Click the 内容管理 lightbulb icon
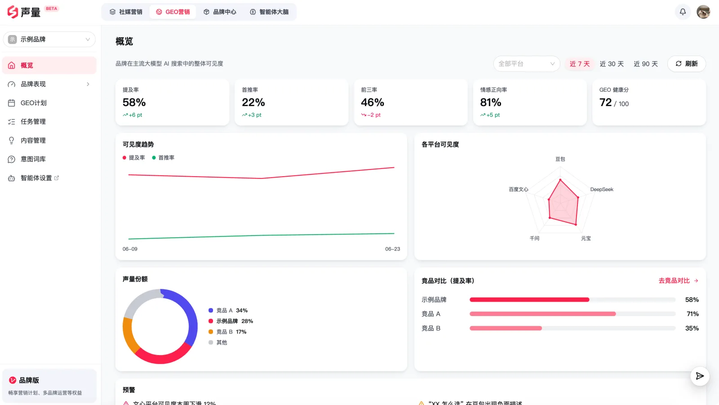The width and height of the screenshot is (719, 405). coord(12,140)
